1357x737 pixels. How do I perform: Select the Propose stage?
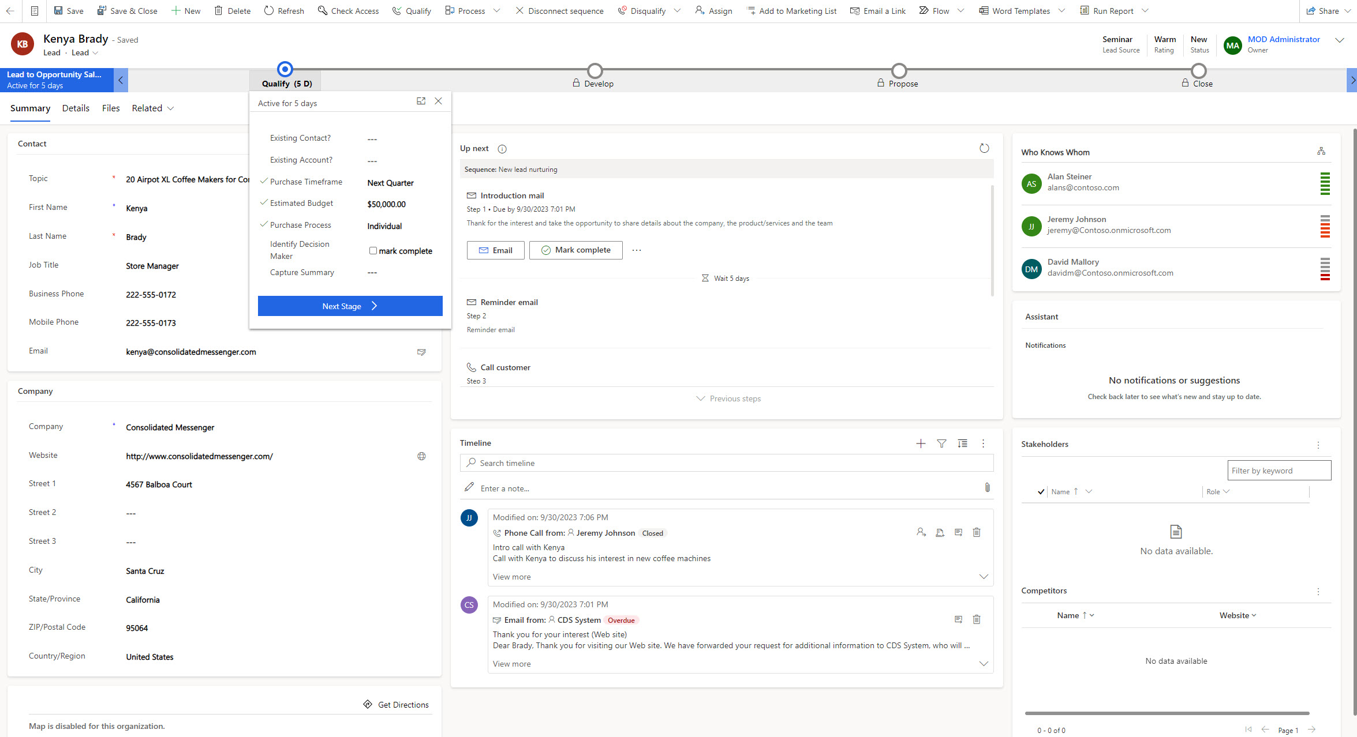[899, 70]
